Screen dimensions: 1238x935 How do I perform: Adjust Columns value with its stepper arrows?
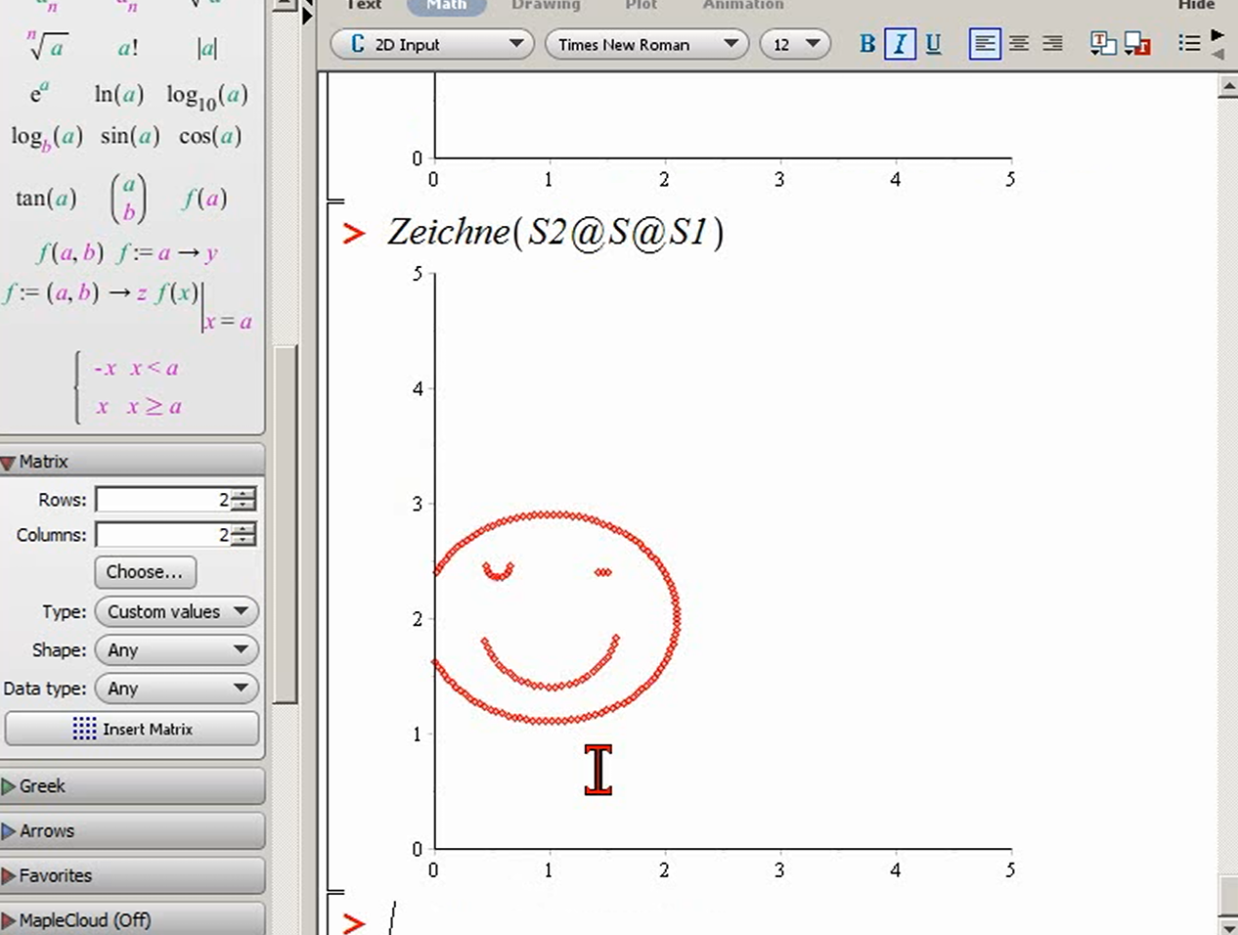pyautogui.click(x=244, y=535)
